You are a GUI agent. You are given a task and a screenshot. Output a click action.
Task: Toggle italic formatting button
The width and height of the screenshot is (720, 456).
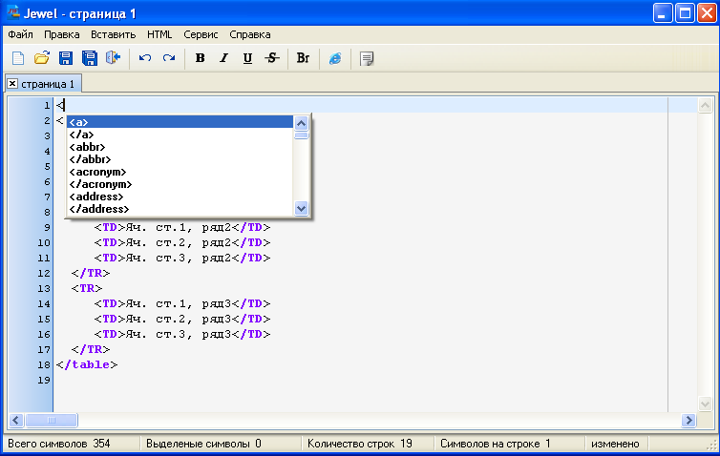[x=224, y=58]
